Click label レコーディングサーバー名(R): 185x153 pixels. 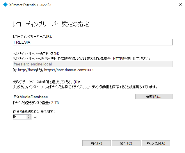32,37
